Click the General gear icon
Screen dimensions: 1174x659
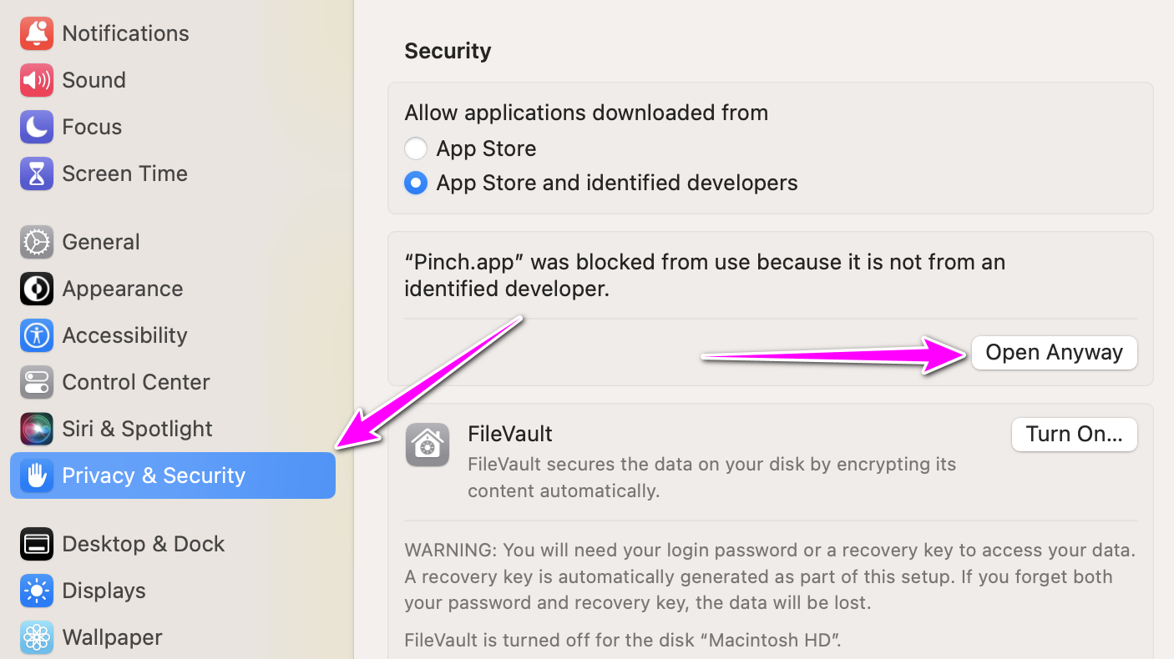point(37,242)
